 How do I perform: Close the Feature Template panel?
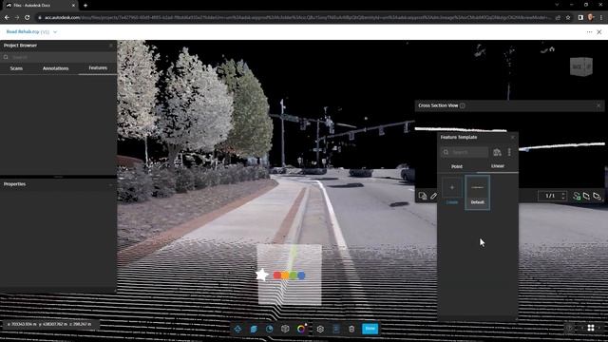tap(513, 137)
